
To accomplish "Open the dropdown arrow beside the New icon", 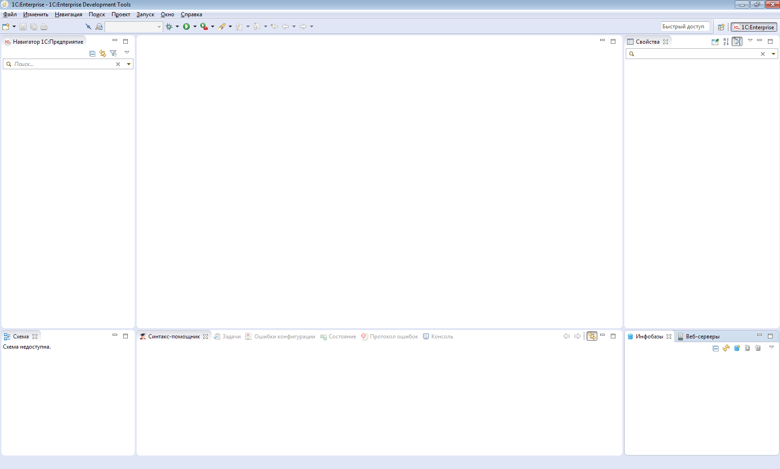I will click(14, 26).
